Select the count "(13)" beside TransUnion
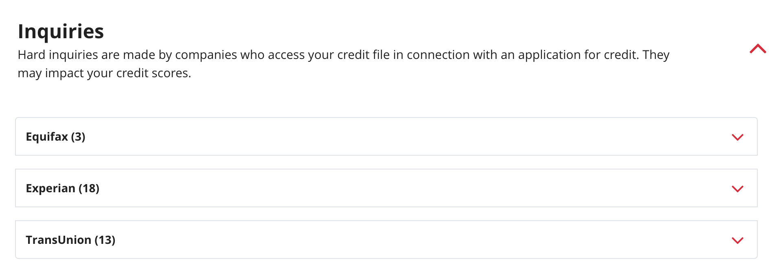 pos(105,240)
